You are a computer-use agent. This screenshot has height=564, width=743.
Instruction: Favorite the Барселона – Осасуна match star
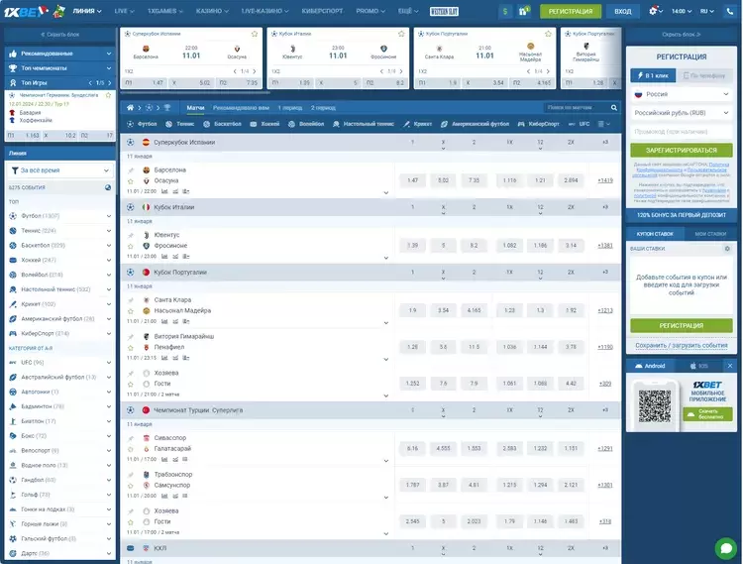point(131,181)
